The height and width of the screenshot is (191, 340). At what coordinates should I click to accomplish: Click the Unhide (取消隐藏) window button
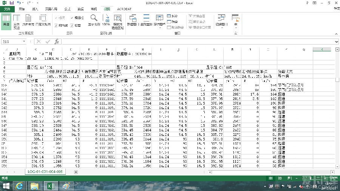[x=175, y=27]
